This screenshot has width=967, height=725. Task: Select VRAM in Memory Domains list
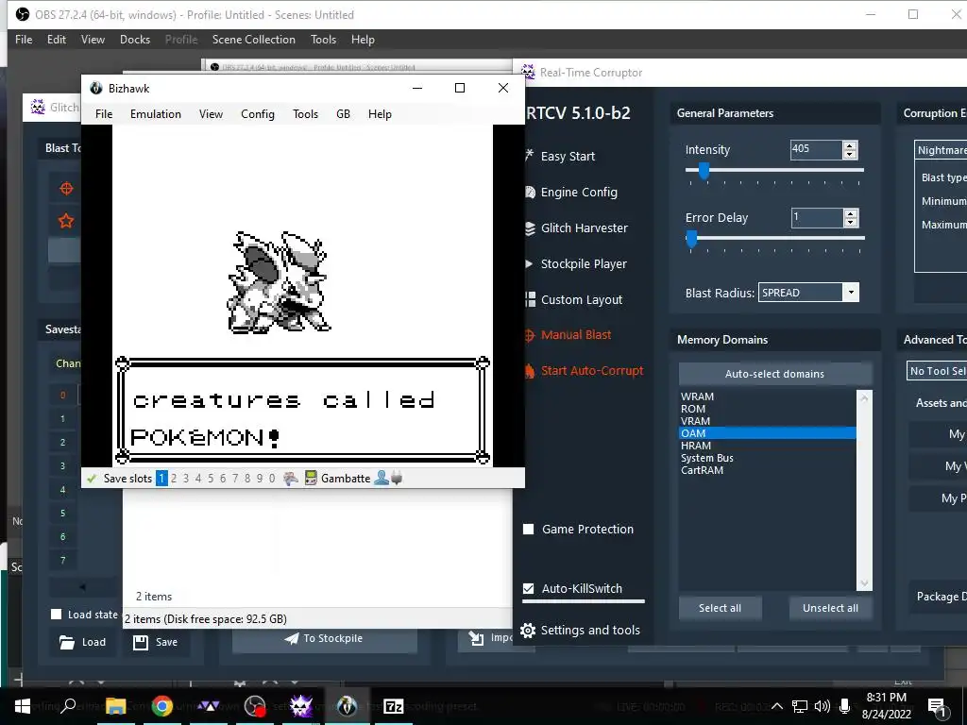point(767,421)
